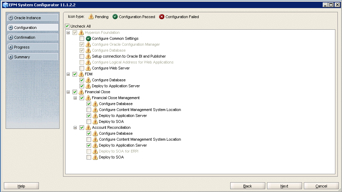Click warning icon beside Configure Logical Address for Web Applications
This screenshot has height=192, width=342.
(x=88, y=62)
